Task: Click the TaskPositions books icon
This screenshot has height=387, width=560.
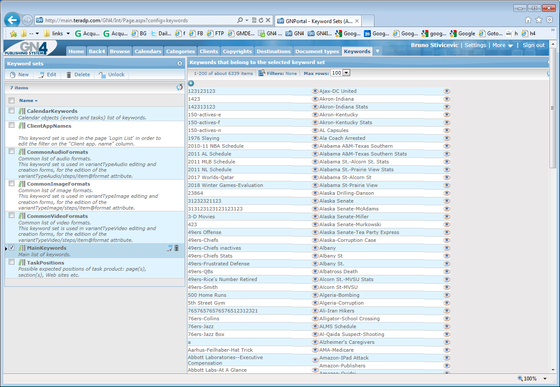Action: coord(22,263)
